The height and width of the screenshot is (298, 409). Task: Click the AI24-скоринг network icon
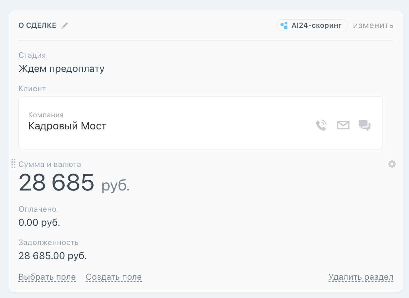click(x=284, y=25)
